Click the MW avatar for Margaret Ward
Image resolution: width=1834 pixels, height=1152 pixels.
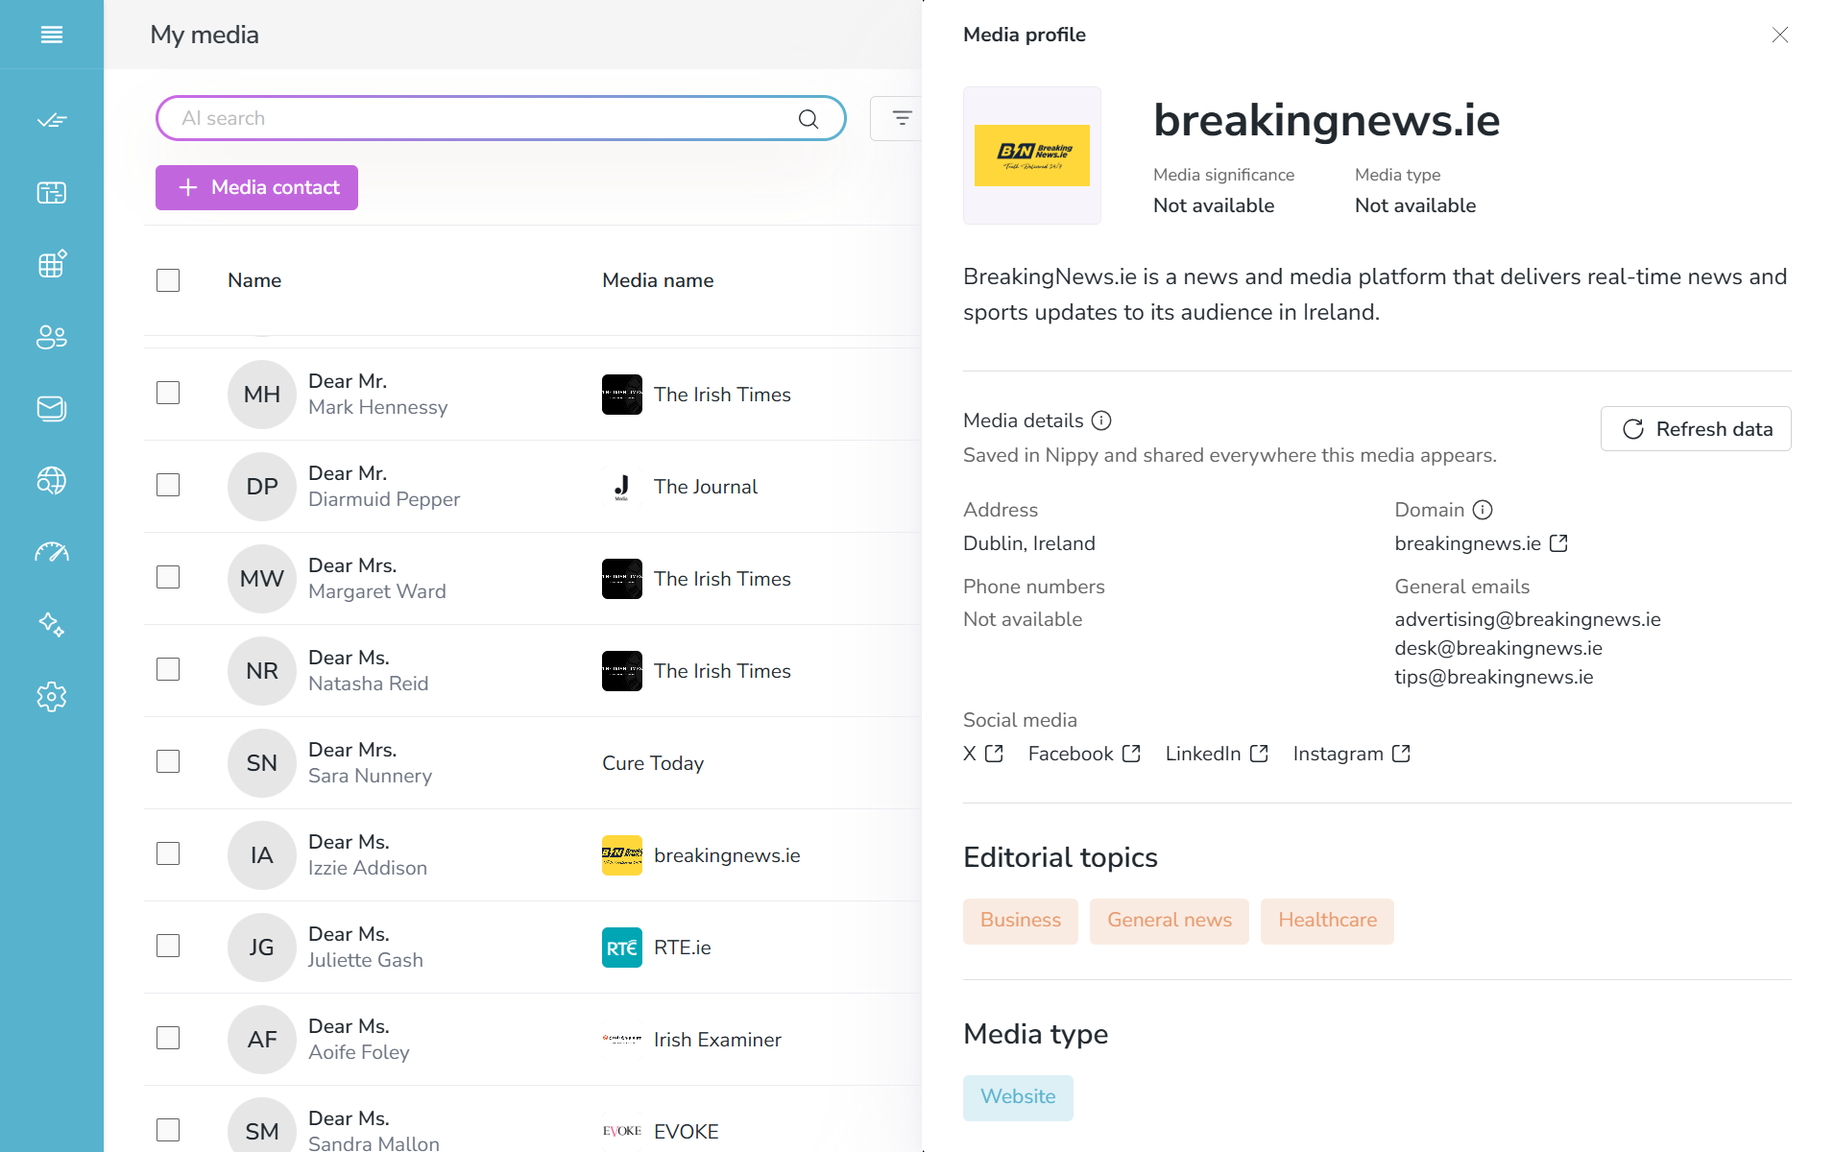(262, 579)
